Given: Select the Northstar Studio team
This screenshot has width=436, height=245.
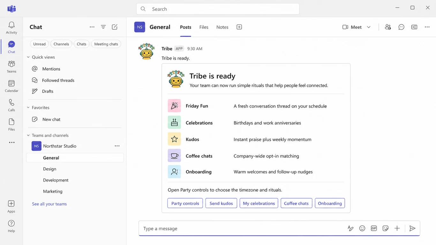Looking at the screenshot, I should tap(60, 146).
